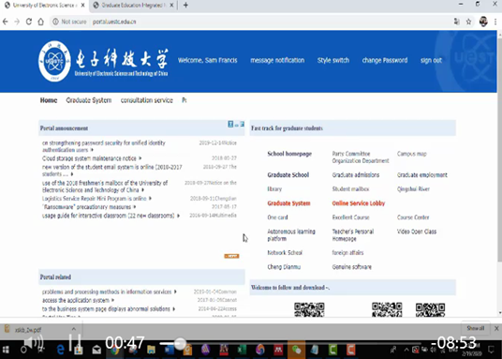Open the Graduate System navigation item
The height and width of the screenshot is (359, 502).
[x=89, y=100]
